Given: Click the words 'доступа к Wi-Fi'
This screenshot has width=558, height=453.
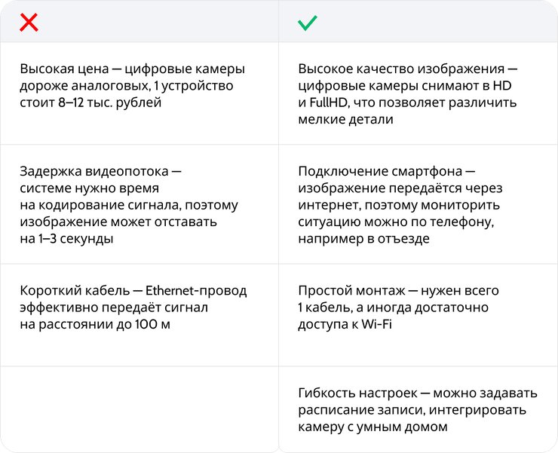Looking at the screenshot, I should (x=345, y=325).
